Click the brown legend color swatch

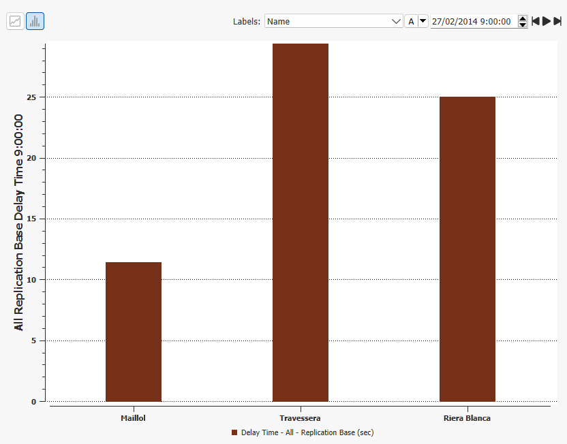point(234,432)
